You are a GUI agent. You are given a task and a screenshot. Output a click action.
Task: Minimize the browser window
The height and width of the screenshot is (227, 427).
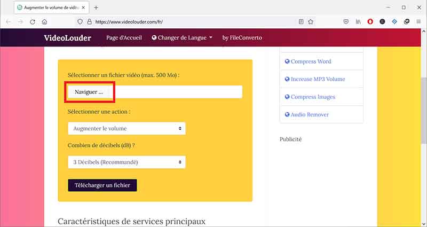pos(389,7)
